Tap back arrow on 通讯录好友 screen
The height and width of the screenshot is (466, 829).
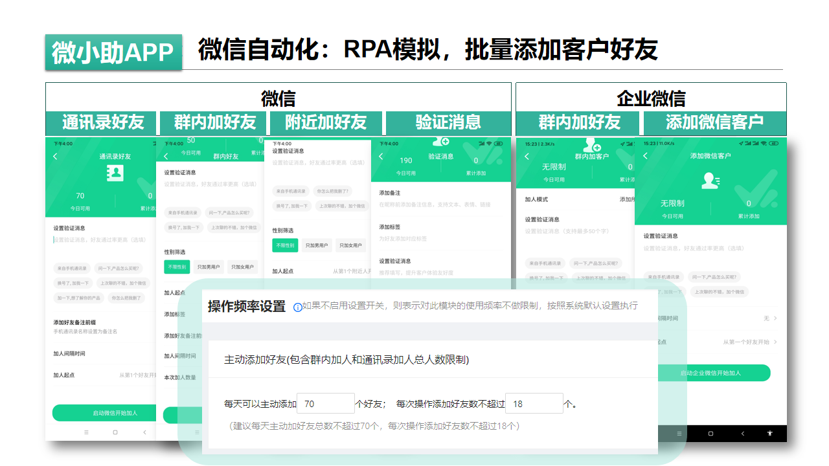point(55,157)
